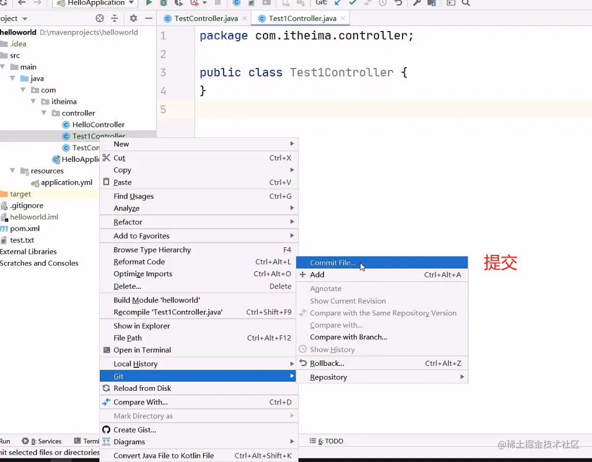Open Project panel gear options
This screenshot has height=462, width=592.
point(133,18)
